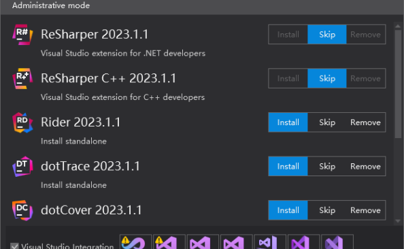This screenshot has height=249, width=404.
Task: Set Rider 2023.1.1 to Install
Action: point(288,122)
